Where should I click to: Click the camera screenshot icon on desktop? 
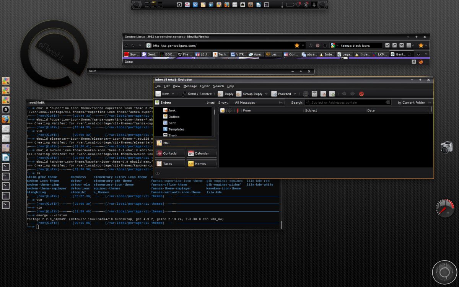(x=446, y=147)
